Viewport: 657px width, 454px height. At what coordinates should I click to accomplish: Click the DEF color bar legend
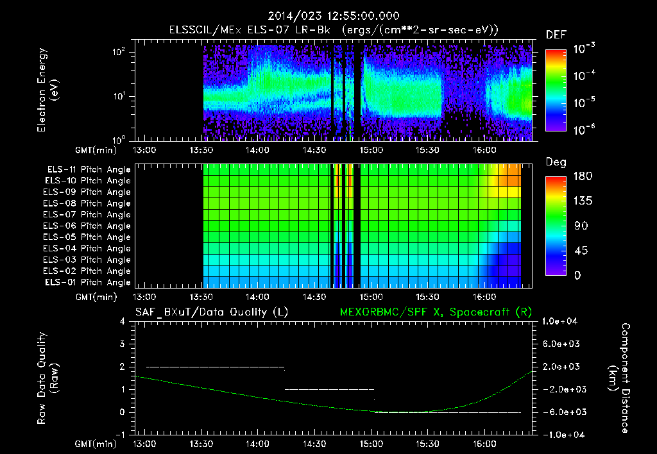point(556,90)
